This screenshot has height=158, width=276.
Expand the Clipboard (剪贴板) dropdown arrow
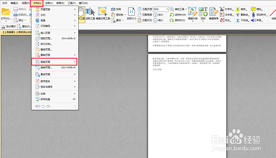125,15
